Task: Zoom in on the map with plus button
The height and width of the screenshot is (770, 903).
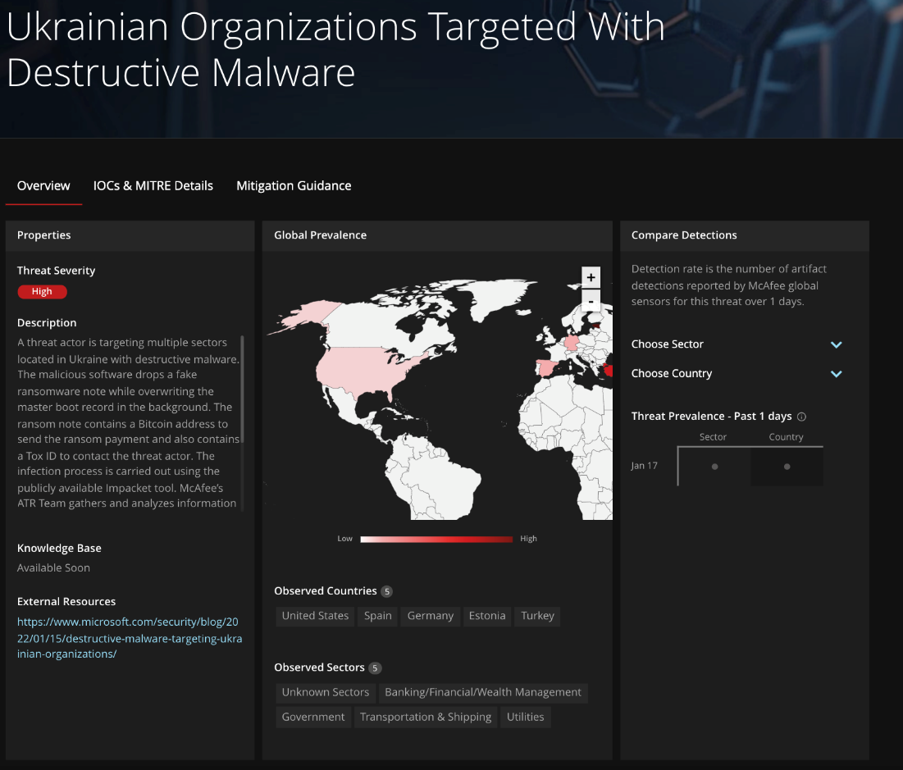Action: (591, 277)
